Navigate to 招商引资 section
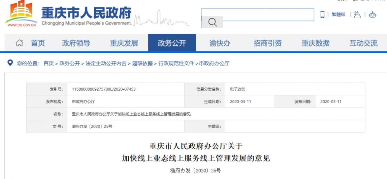The width and height of the screenshot is (387, 179). coord(268,43)
